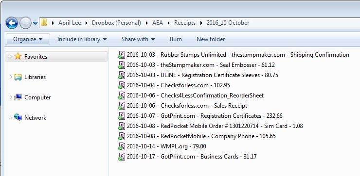
Task: Click the Burn toolbar button
Action: pos(176,39)
